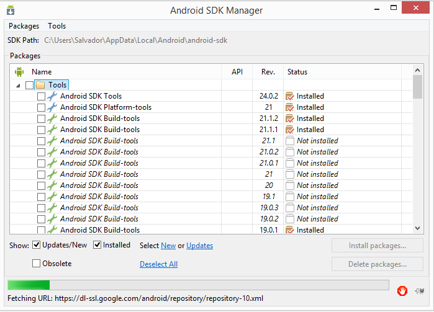
Task: Click the wrench icon for Build-tools 21.0.2
Action: 52,152
